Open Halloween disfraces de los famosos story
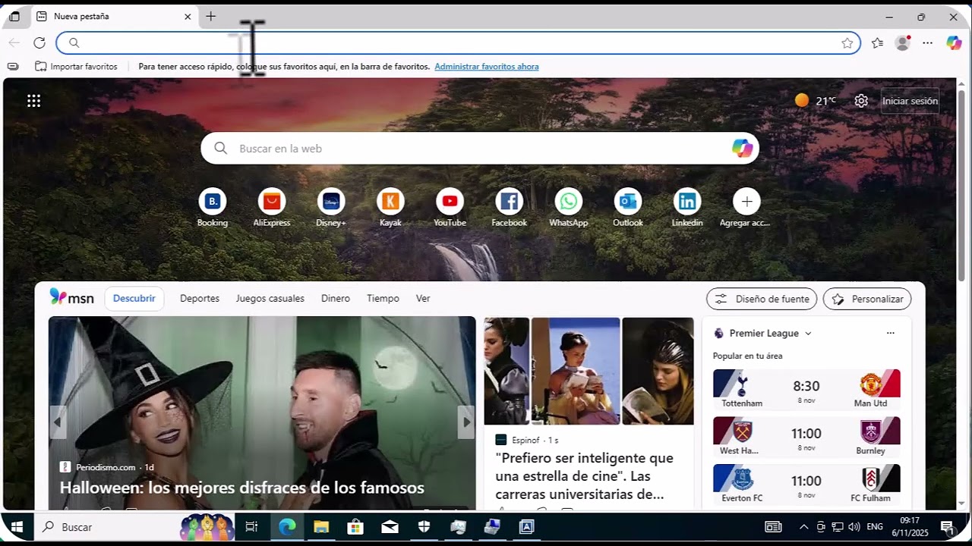The height and width of the screenshot is (546, 972). 242,488
